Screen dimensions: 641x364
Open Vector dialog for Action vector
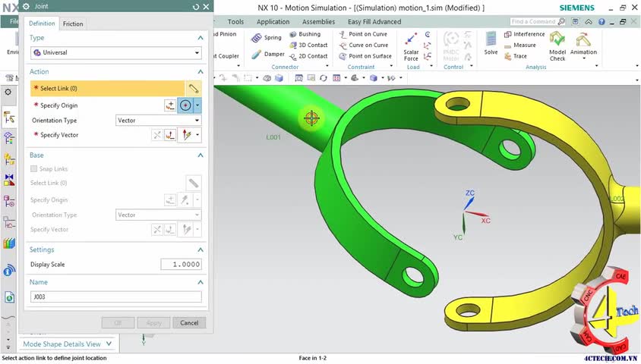(x=170, y=135)
